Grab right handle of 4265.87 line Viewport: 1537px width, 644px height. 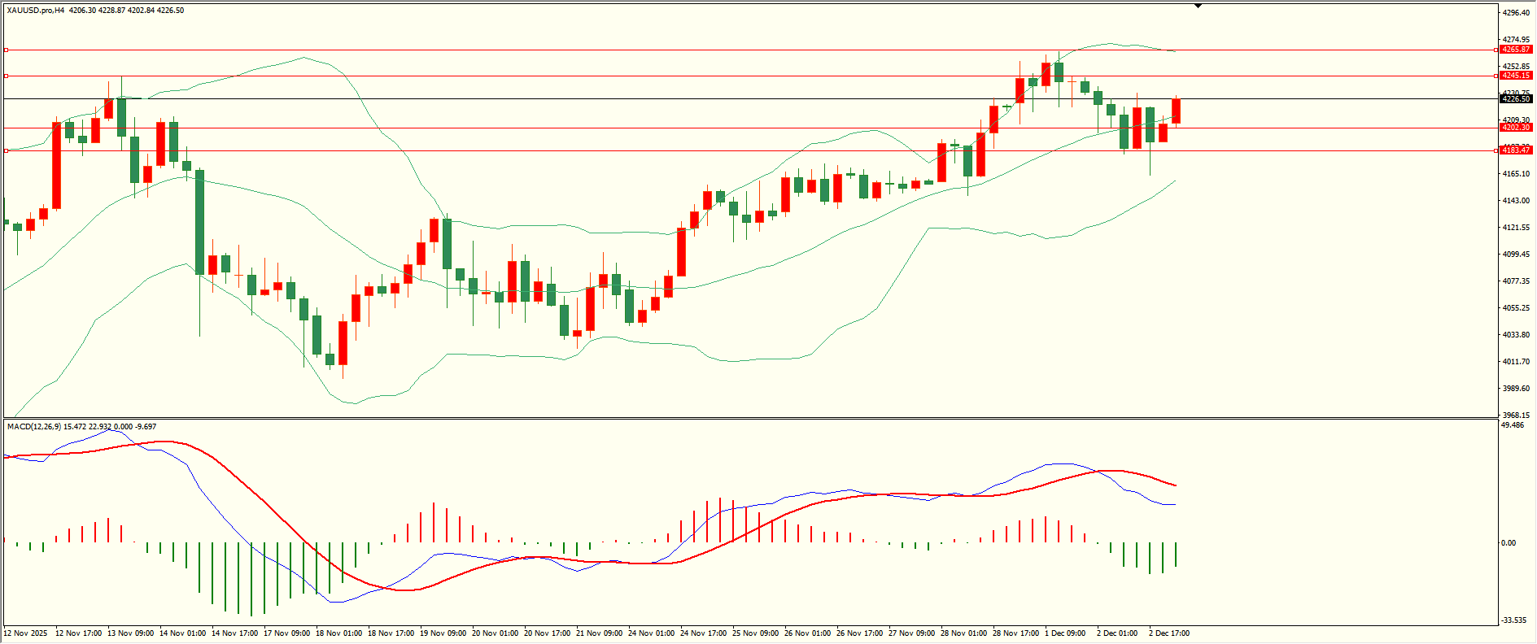coord(1496,50)
